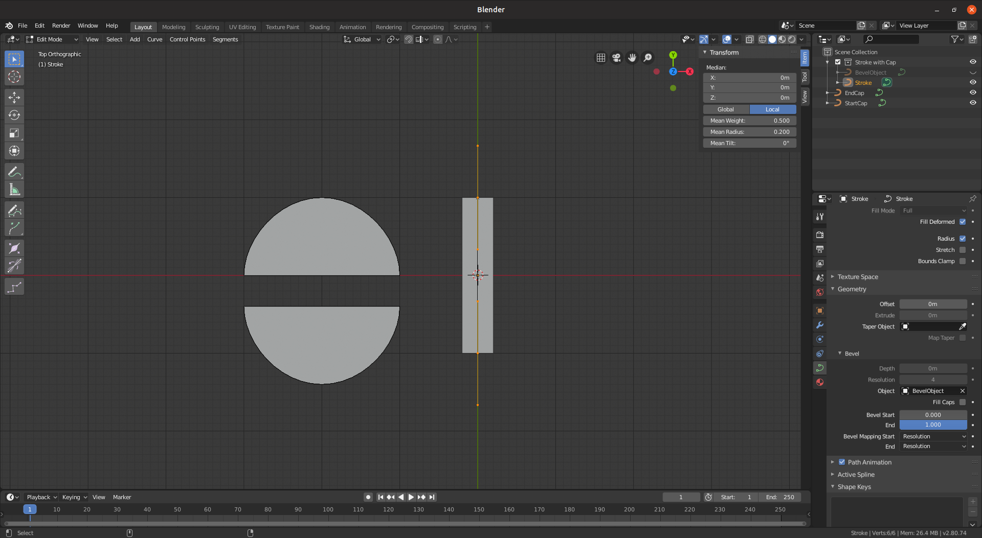Choose the Move tool
Screen dimensions: 982x538
(14, 97)
